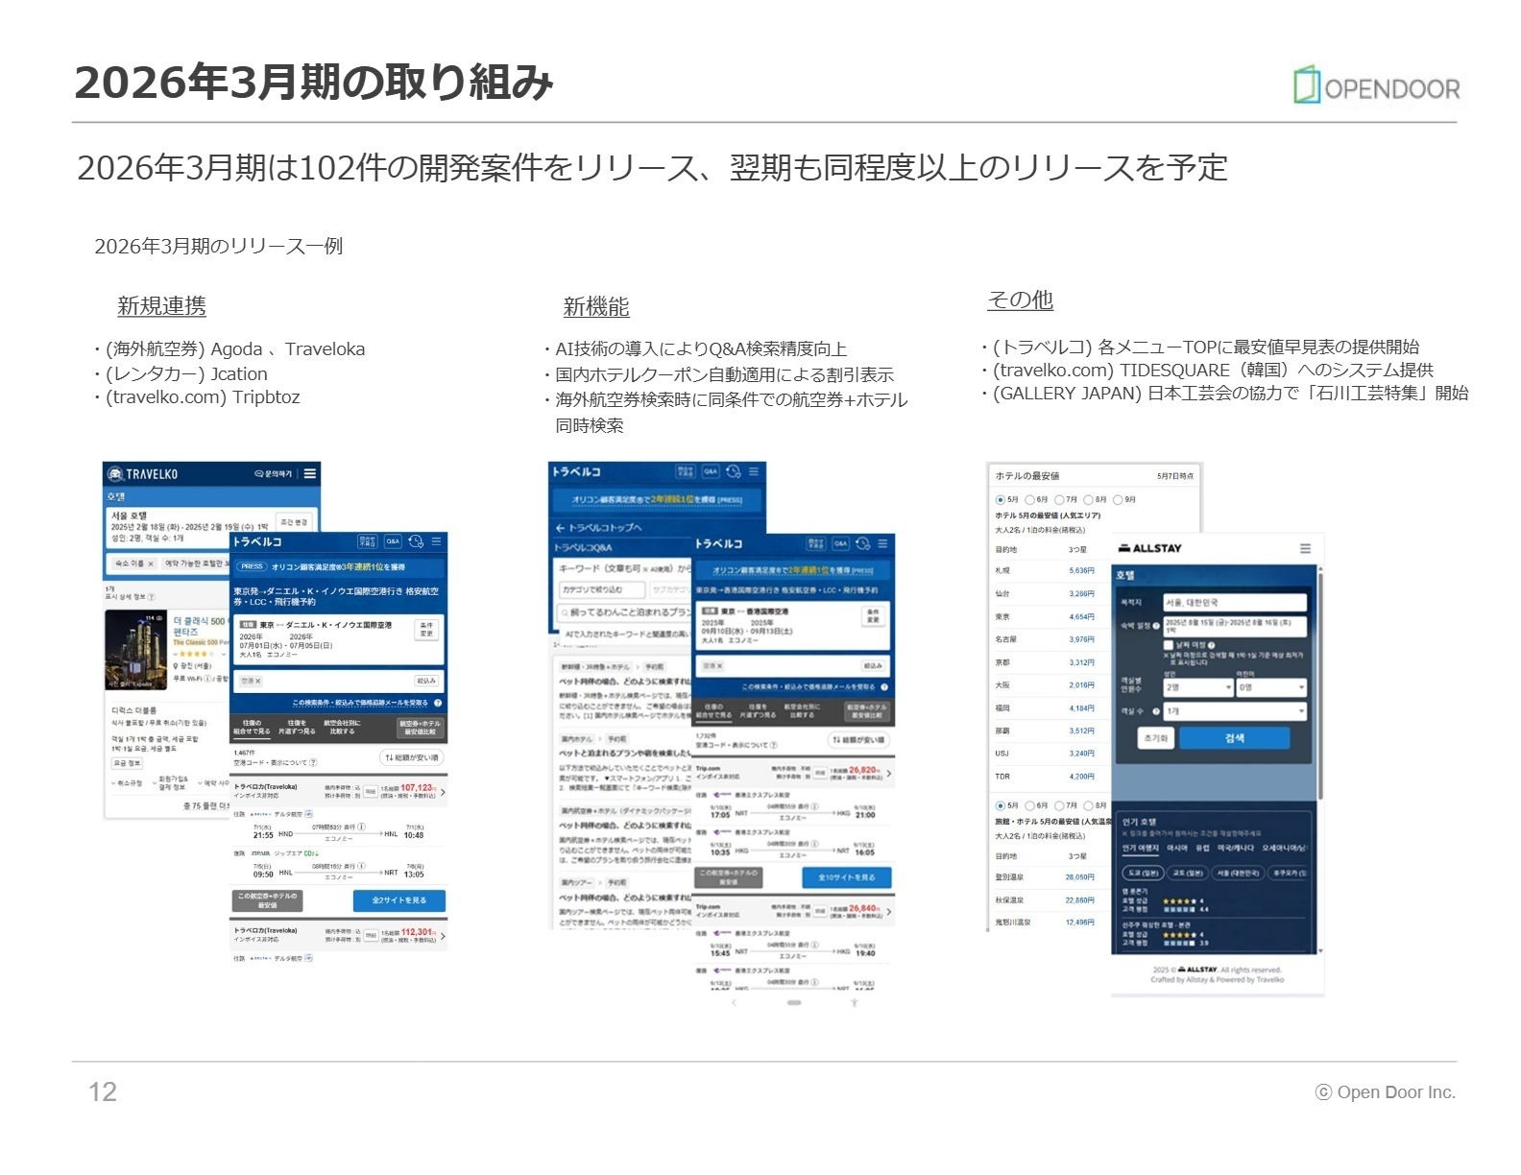Select 航空会社別に比較する tab in Hong Kong screen
This screenshot has width=1521, height=1175.
point(802,710)
